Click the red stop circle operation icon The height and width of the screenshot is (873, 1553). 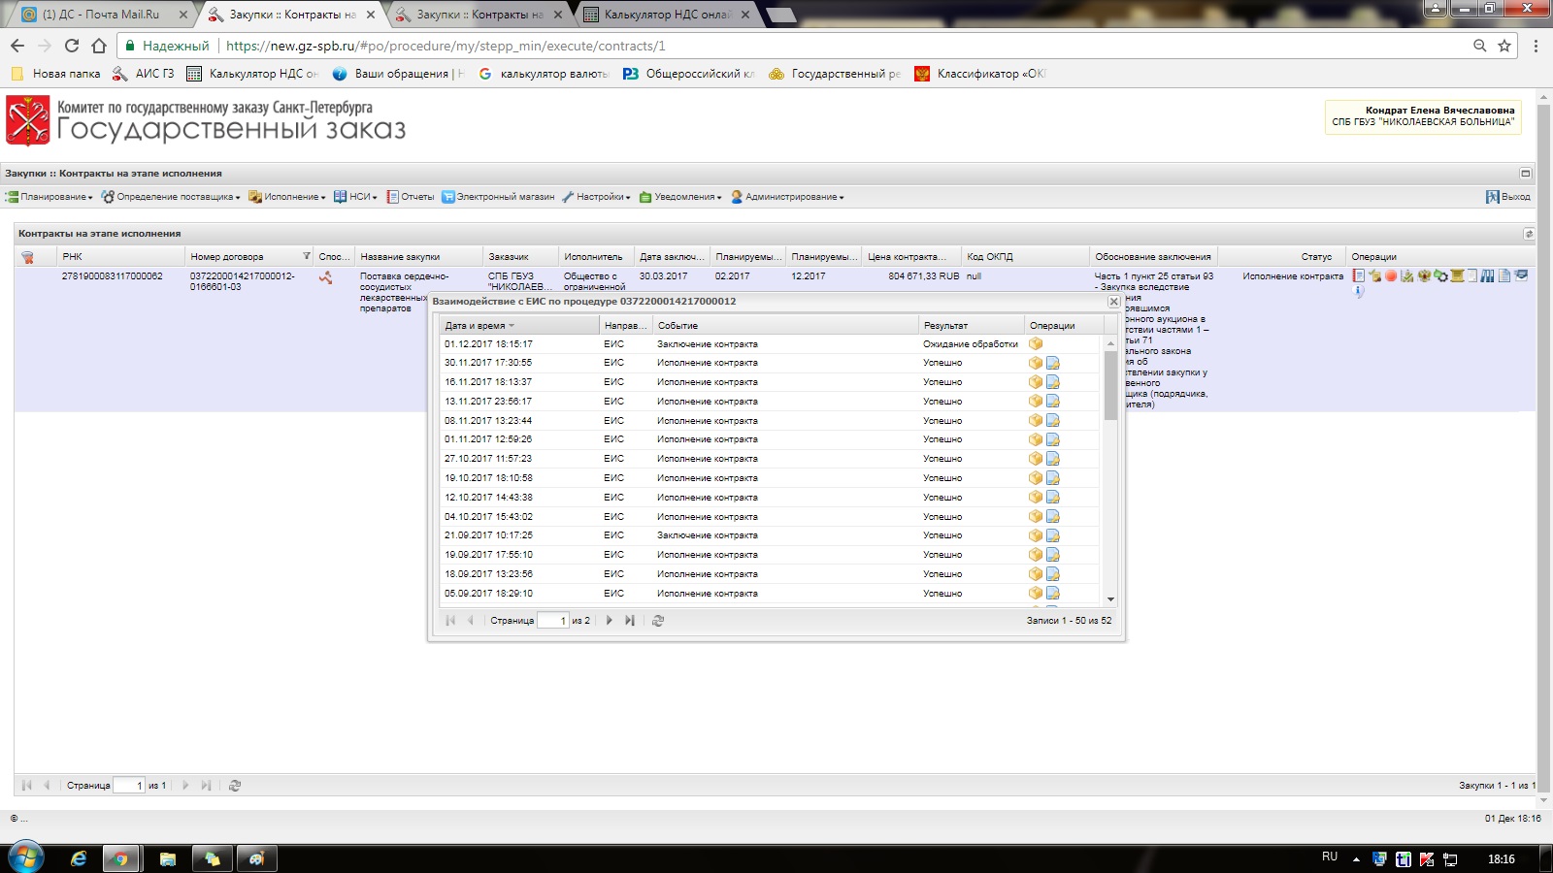[1391, 276]
